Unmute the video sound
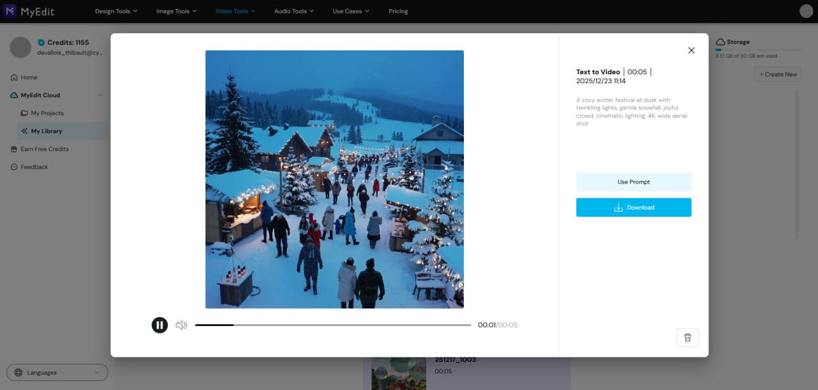Image resolution: width=818 pixels, height=390 pixels. click(x=181, y=325)
